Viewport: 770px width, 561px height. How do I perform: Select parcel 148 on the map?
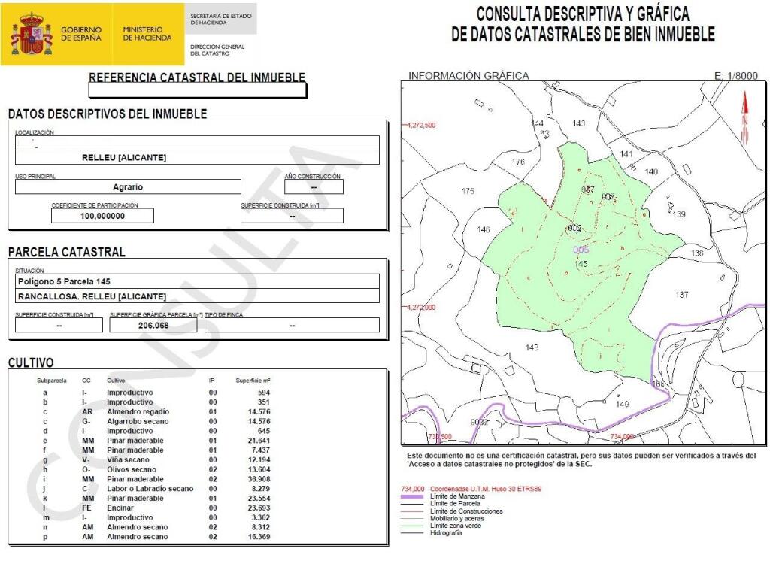[532, 347]
